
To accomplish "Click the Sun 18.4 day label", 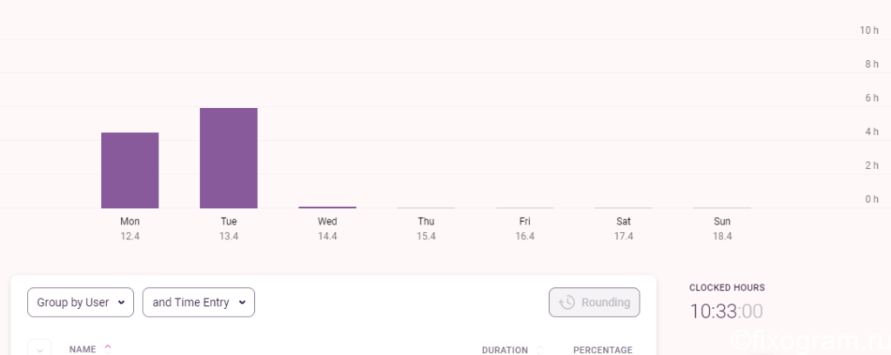I will [x=722, y=228].
